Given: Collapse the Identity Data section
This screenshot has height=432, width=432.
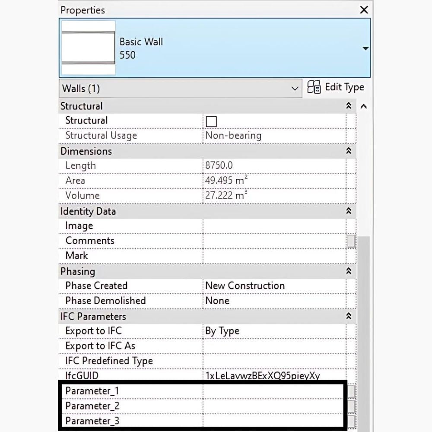Looking at the screenshot, I should 349,211.
